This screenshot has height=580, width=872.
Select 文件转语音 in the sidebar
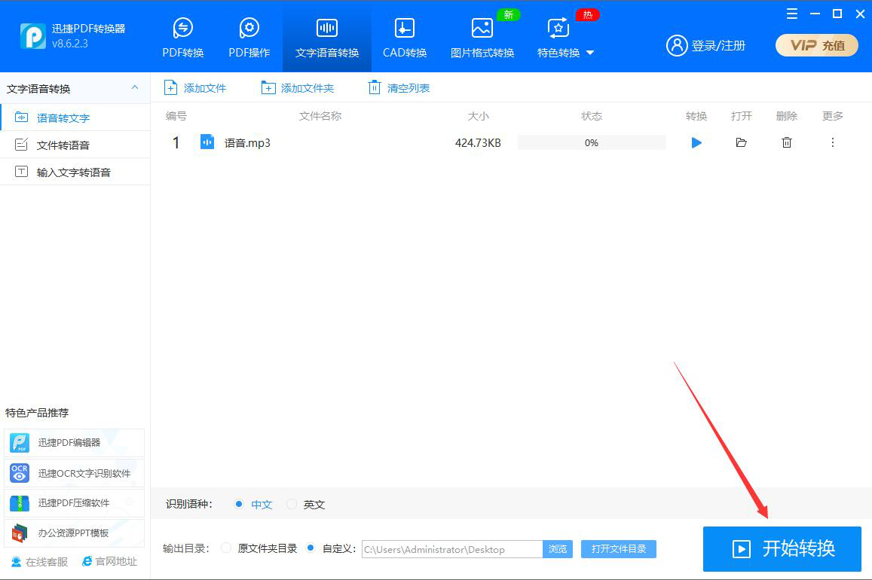click(x=75, y=145)
